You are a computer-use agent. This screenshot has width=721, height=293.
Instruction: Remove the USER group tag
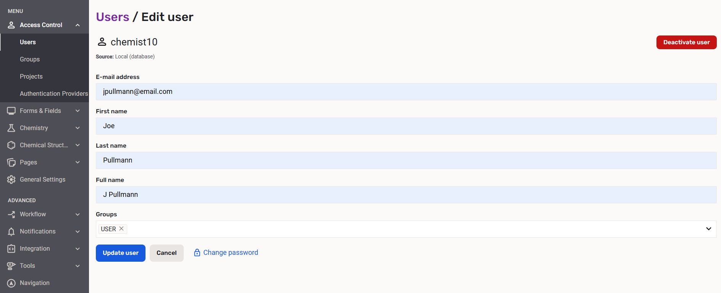pos(121,229)
